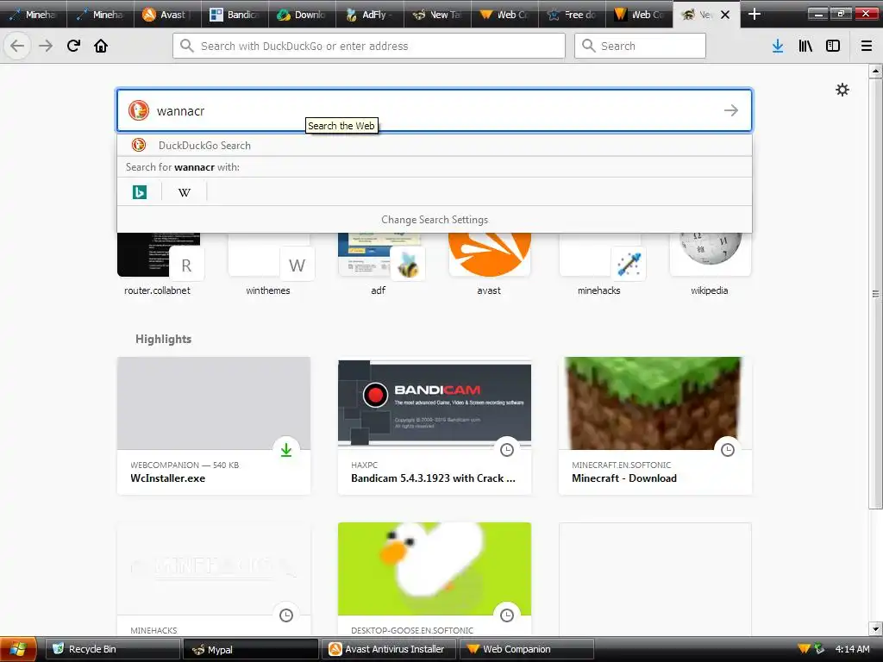Switch to the first Minehacks tab

pyautogui.click(x=34, y=15)
